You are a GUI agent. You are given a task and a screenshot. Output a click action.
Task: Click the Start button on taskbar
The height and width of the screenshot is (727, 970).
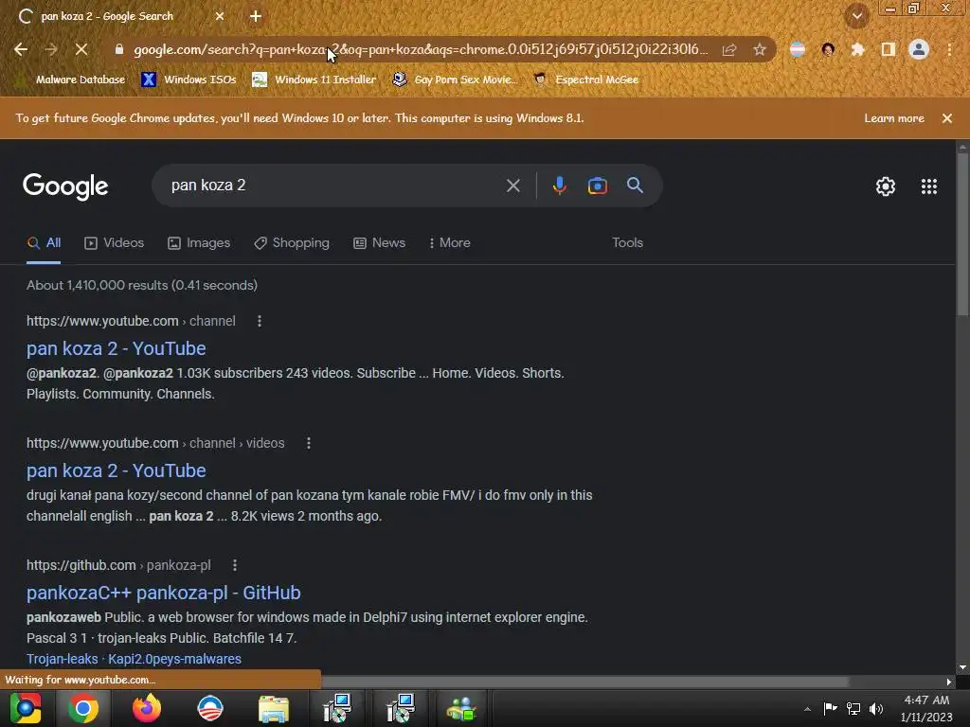pos(26,708)
